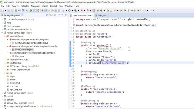The width and height of the screenshot is (194, 109).
Task: Select the Servers project
Action: [10, 100]
